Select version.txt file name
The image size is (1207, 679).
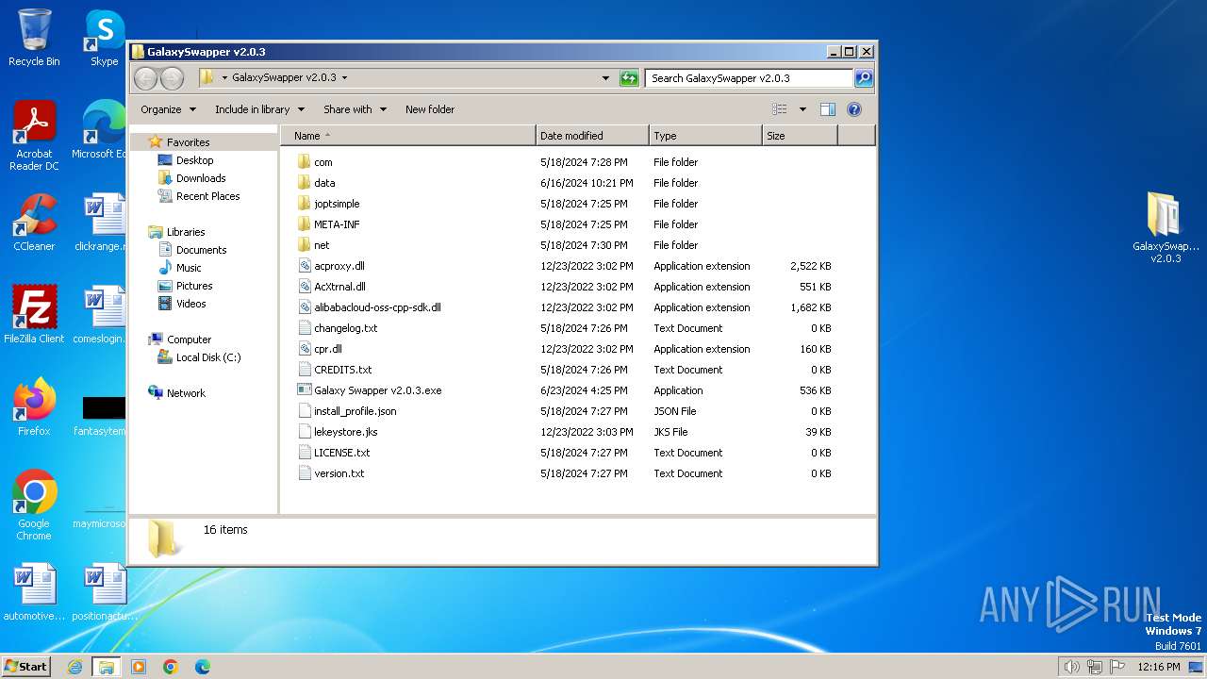339,473
